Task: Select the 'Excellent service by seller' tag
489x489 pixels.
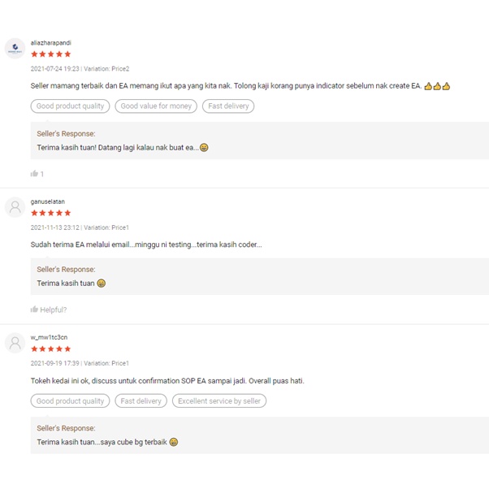Action: click(x=219, y=400)
